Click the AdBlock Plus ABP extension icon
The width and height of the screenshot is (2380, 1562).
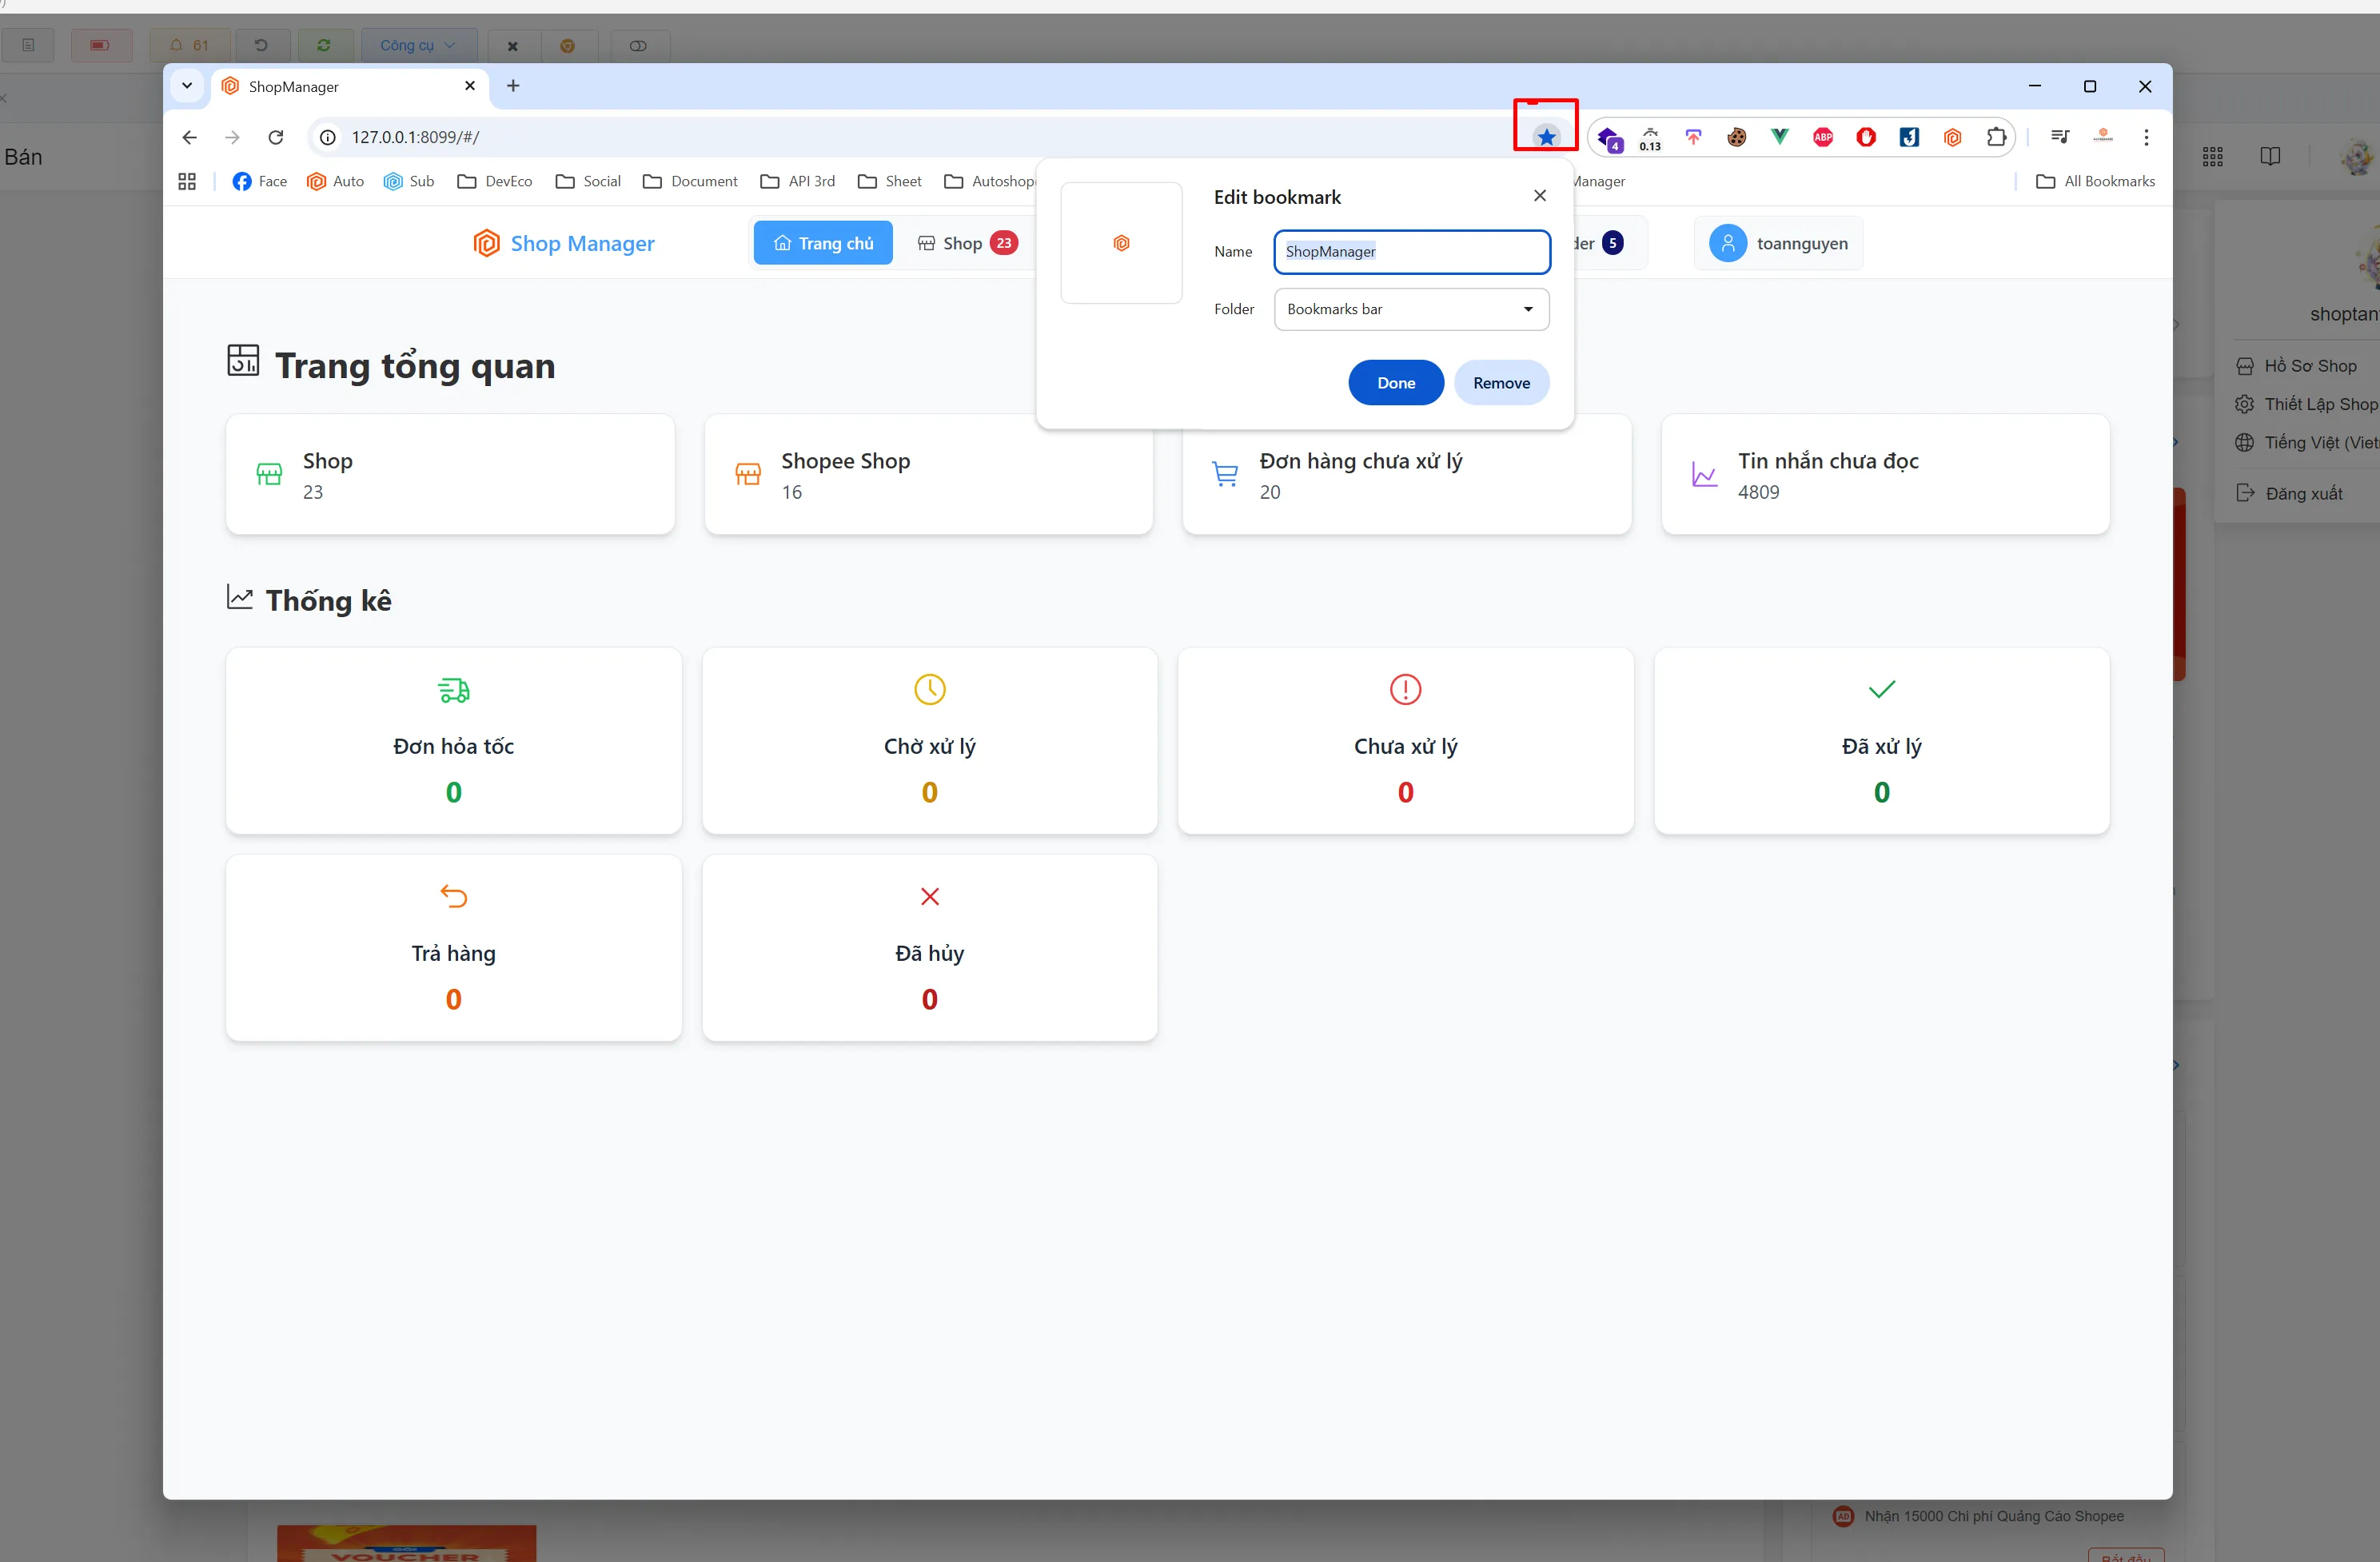tap(1823, 137)
